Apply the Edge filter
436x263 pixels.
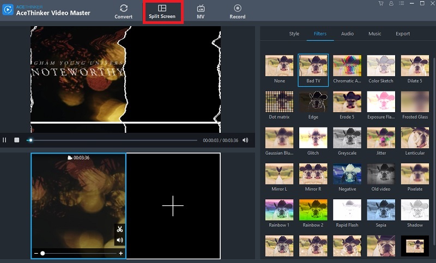[313, 106]
